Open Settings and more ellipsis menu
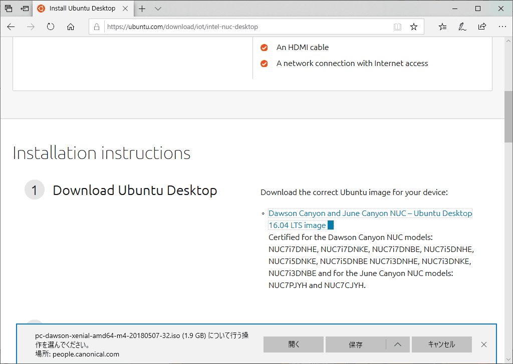The width and height of the screenshot is (513, 364). 502,27
